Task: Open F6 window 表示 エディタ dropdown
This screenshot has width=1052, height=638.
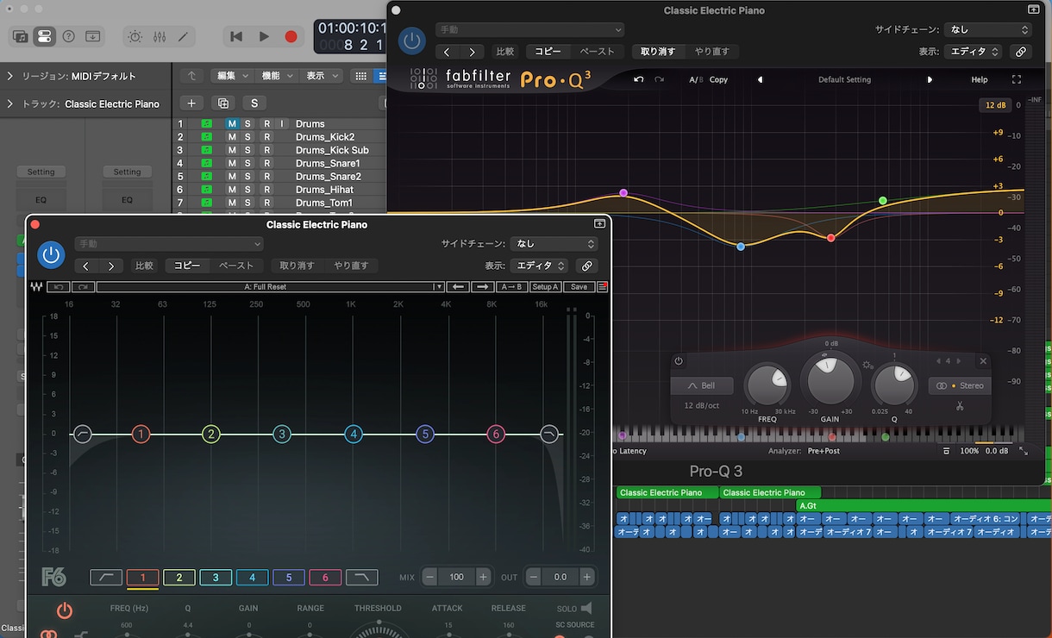Action: coord(540,266)
